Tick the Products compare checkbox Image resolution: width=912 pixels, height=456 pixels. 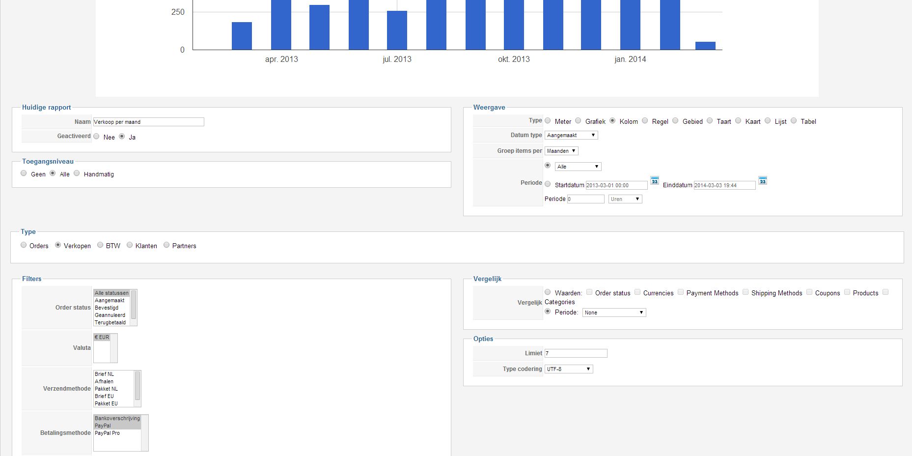tap(847, 292)
